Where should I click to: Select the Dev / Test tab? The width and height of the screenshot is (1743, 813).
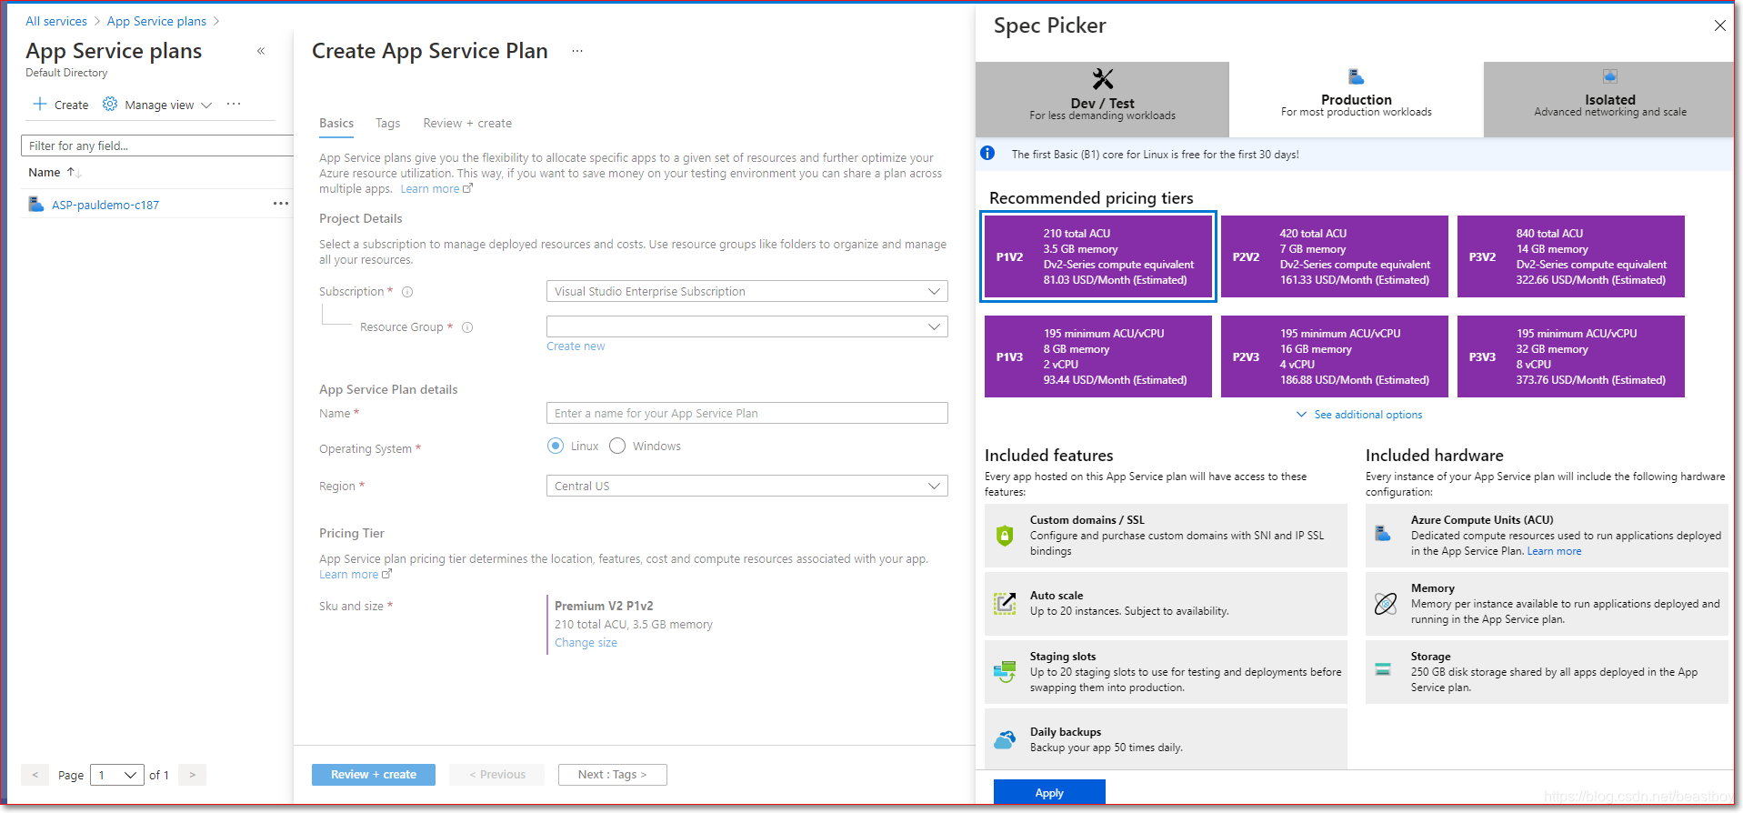tap(1102, 99)
